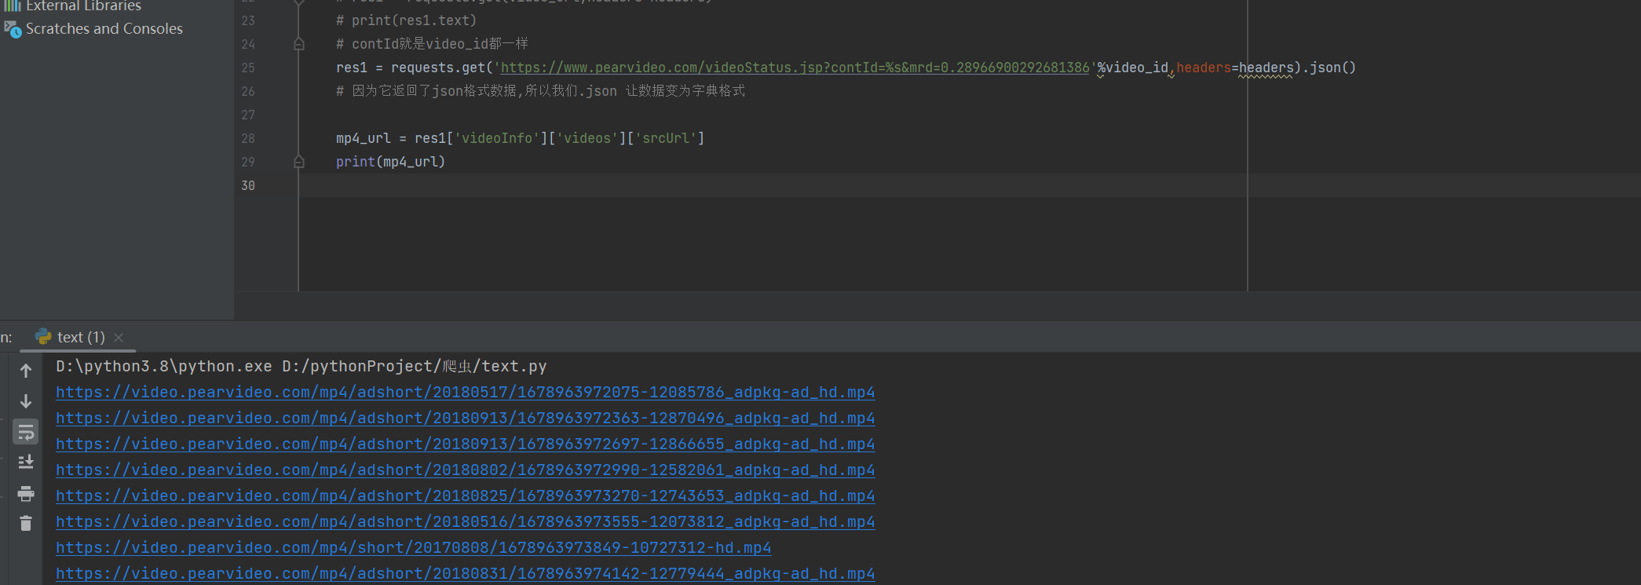Open the 1678963972363-12870496 video link
The height and width of the screenshot is (585, 1641).
pyautogui.click(x=465, y=418)
